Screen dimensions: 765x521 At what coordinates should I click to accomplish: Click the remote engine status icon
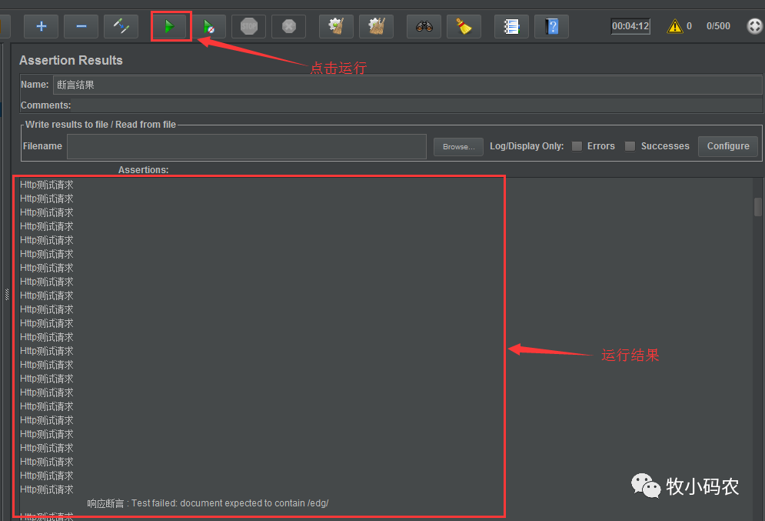(x=754, y=26)
